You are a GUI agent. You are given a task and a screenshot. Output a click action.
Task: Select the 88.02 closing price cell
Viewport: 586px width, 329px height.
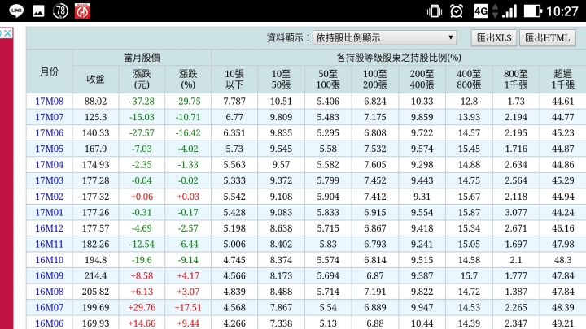click(x=96, y=101)
